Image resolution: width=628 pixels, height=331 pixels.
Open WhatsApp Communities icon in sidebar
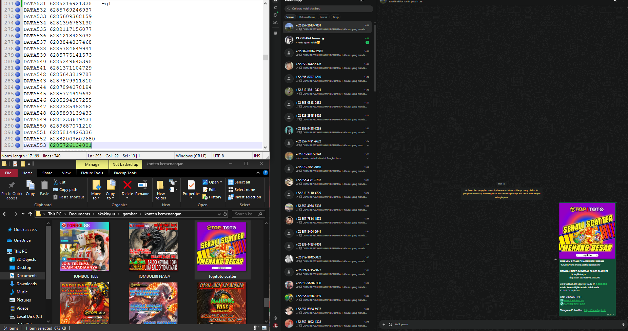[275, 22]
